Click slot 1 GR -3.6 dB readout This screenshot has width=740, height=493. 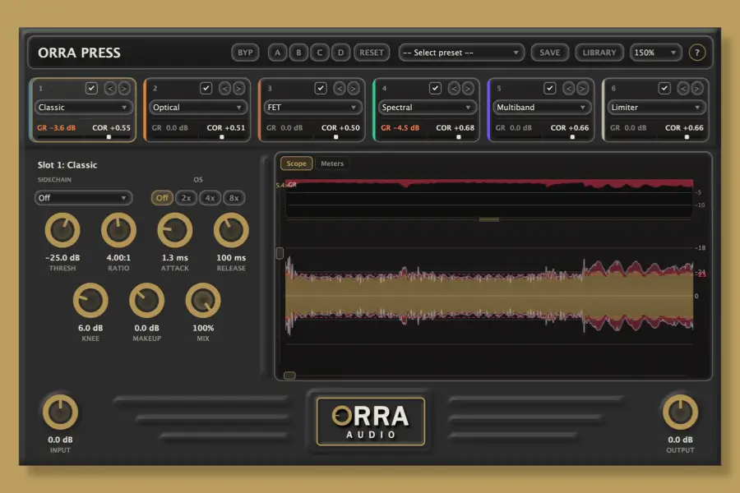coord(56,128)
